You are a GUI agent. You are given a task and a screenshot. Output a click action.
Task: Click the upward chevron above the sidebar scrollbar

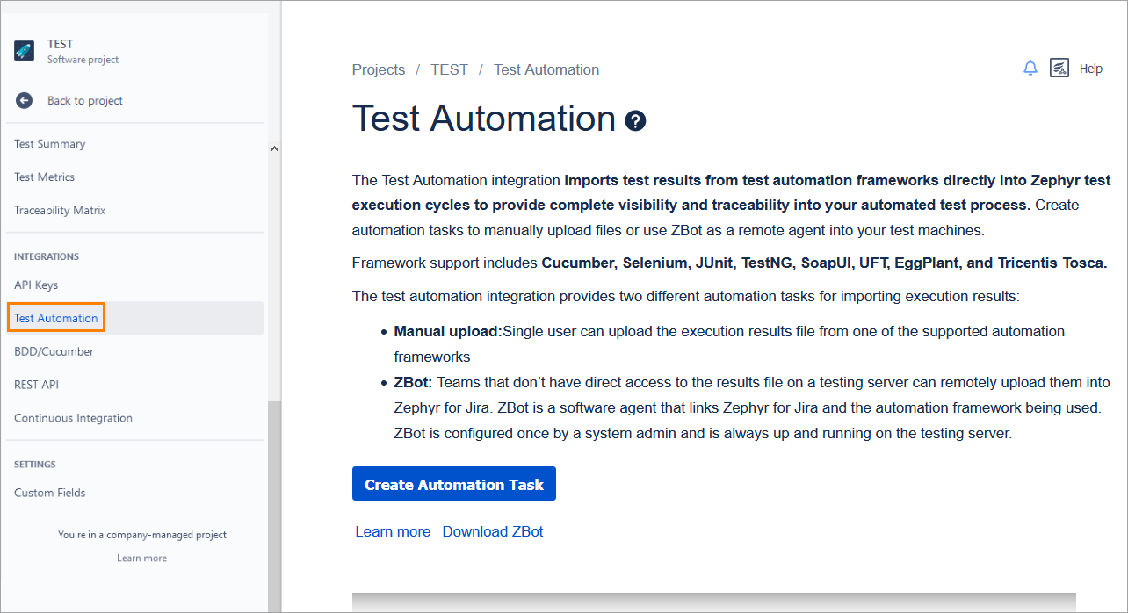(x=273, y=148)
